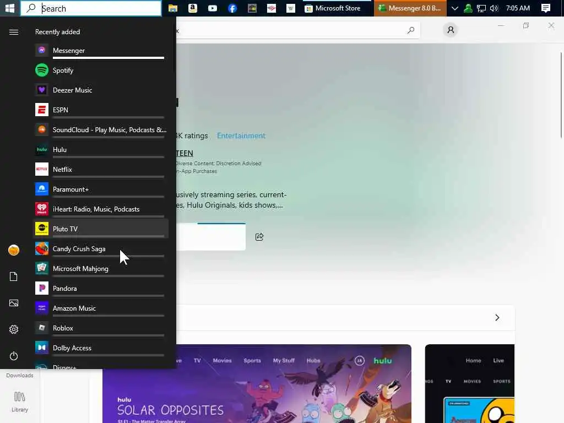Launch Messenger from the Start menu
The image size is (564, 423).
pyautogui.click(x=101, y=50)
